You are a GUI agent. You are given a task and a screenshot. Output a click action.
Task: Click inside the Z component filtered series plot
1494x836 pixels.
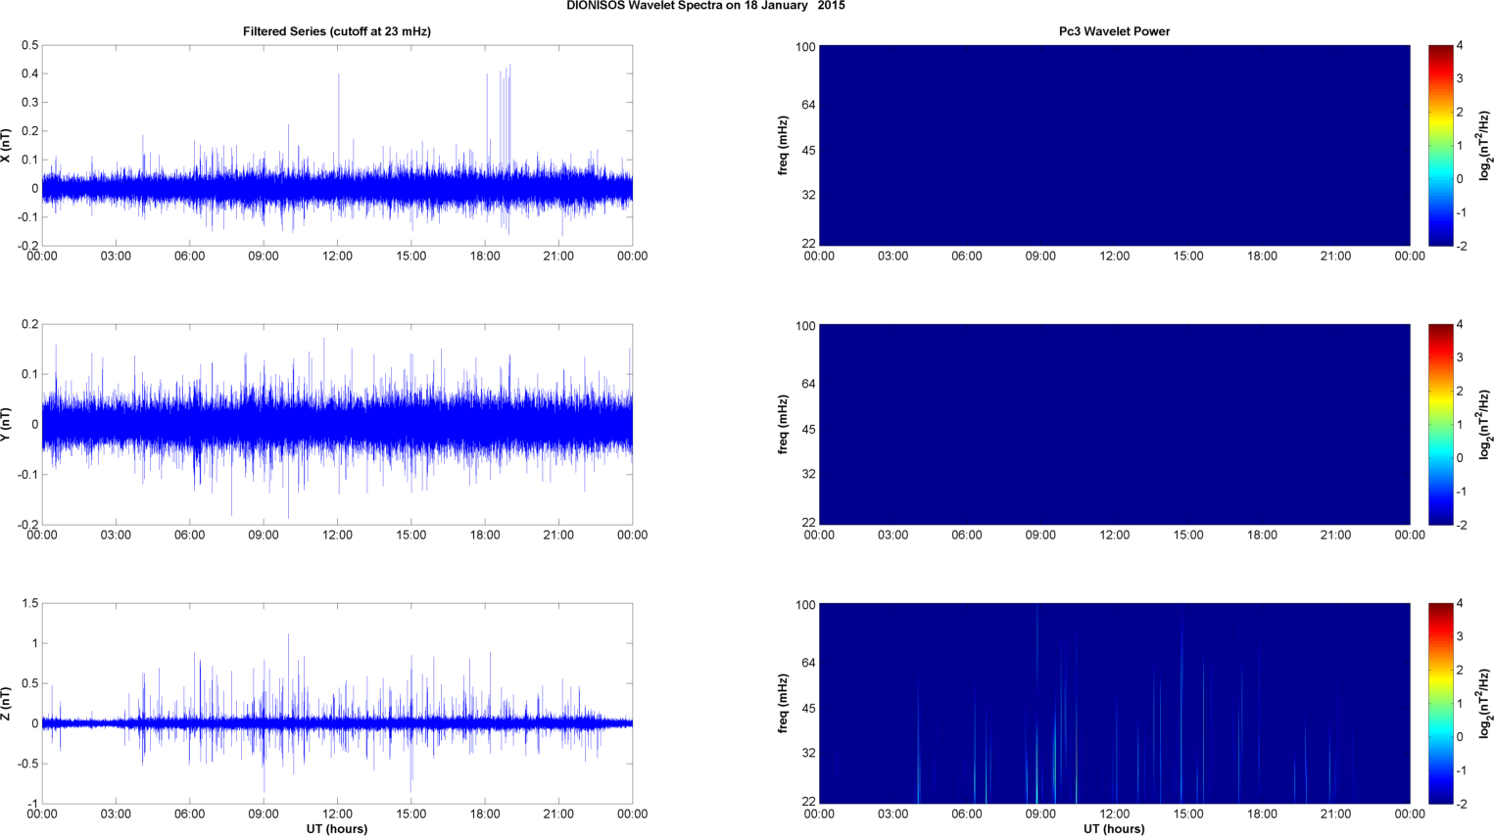click(x=337, y=703)
